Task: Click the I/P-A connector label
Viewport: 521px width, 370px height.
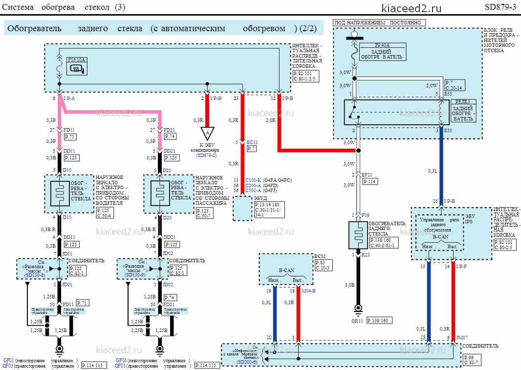Action: pyautogui.click(x=69, y=98)
